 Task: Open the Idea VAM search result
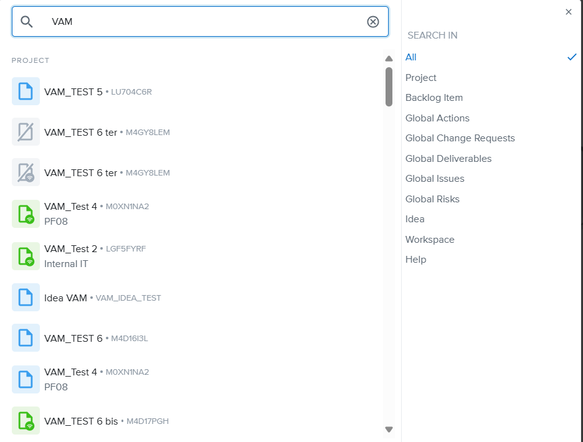coord(65,298)
